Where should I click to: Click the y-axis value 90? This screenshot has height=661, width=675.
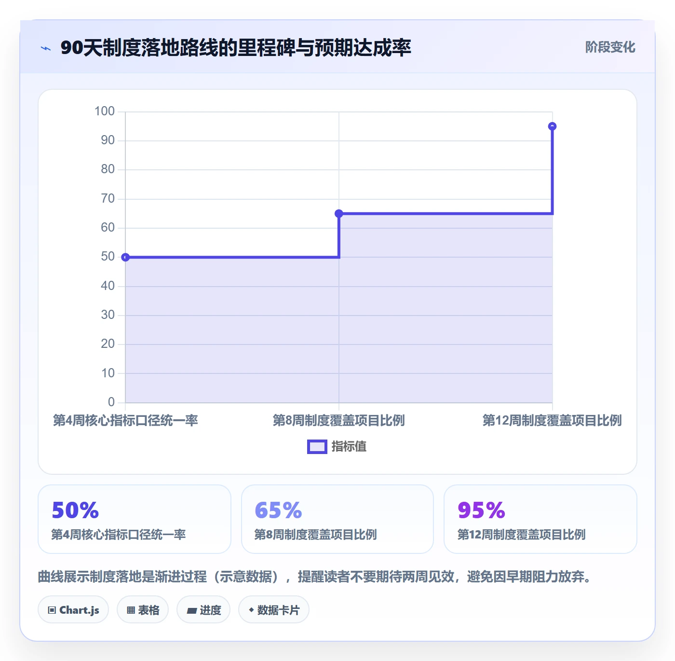tap(108, 140)
